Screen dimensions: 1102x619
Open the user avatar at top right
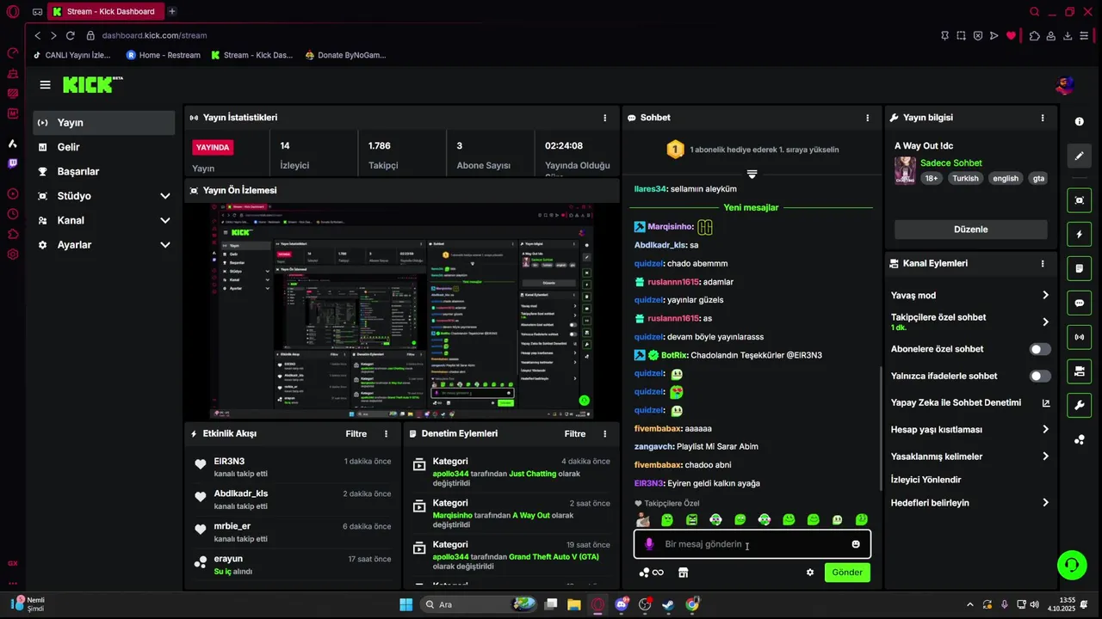pyautogui.click(x=1065, y=85)
